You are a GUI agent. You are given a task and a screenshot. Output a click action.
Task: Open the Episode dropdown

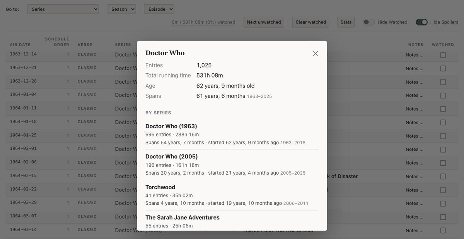[159, 9]
